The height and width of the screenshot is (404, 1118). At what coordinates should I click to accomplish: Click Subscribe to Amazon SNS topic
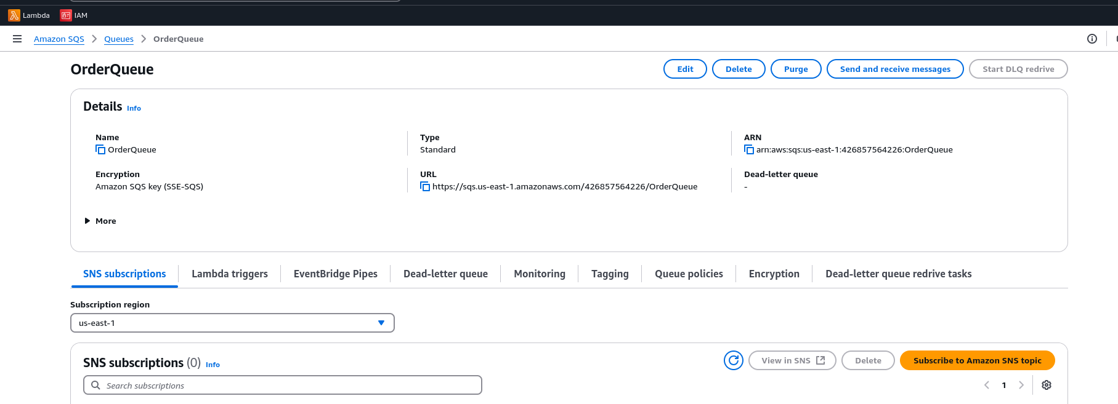978,360
